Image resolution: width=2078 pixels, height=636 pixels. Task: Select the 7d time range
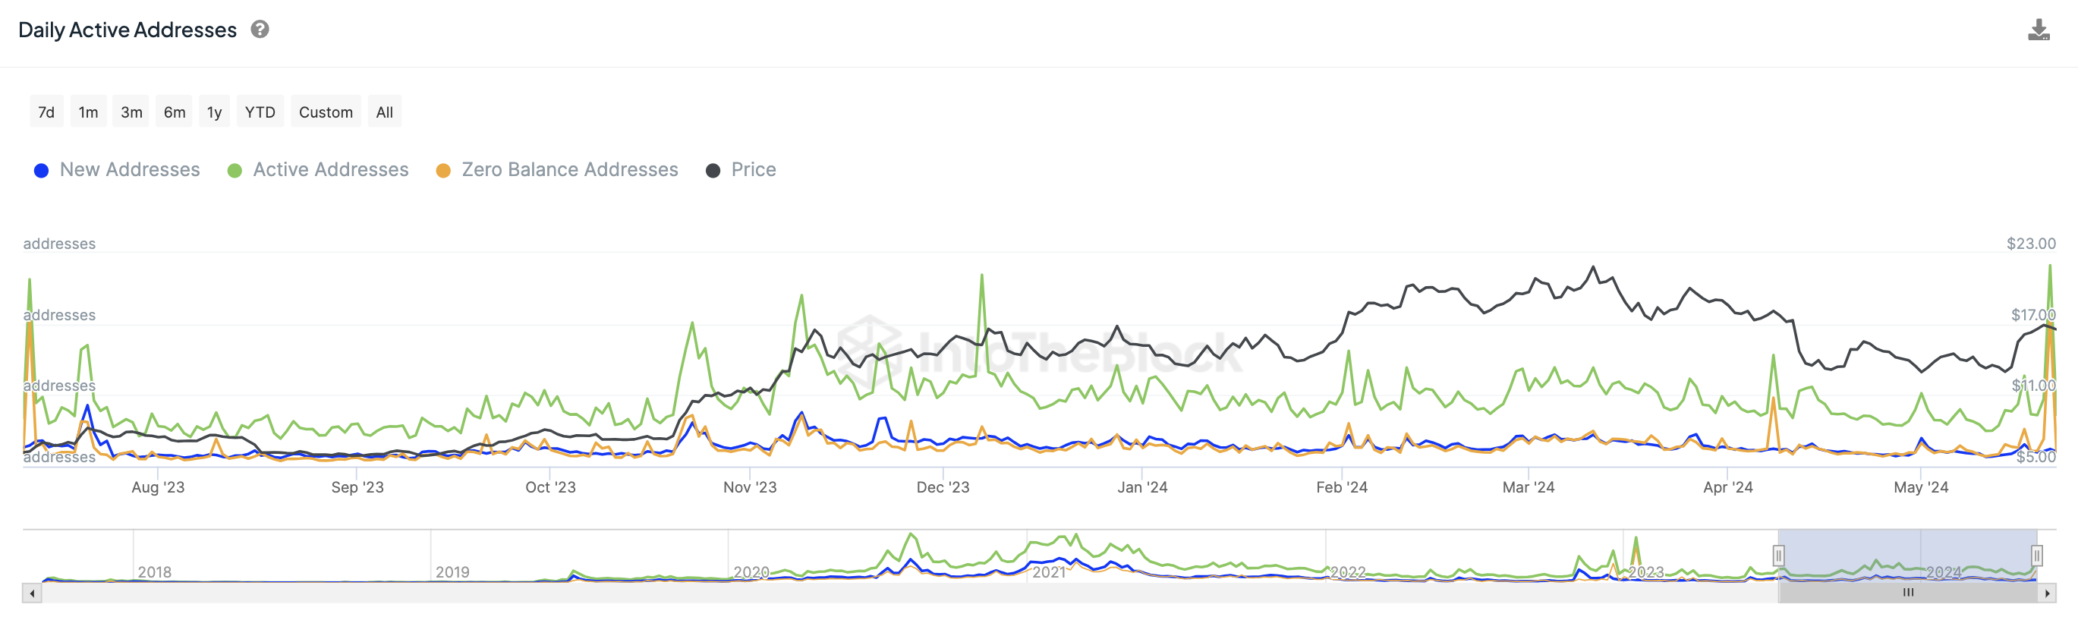point(46,112)
